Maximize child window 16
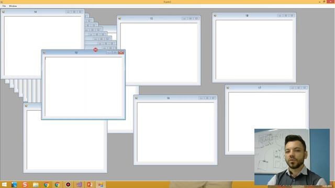Viewport: 335px width, 188px height. [207, 98]
